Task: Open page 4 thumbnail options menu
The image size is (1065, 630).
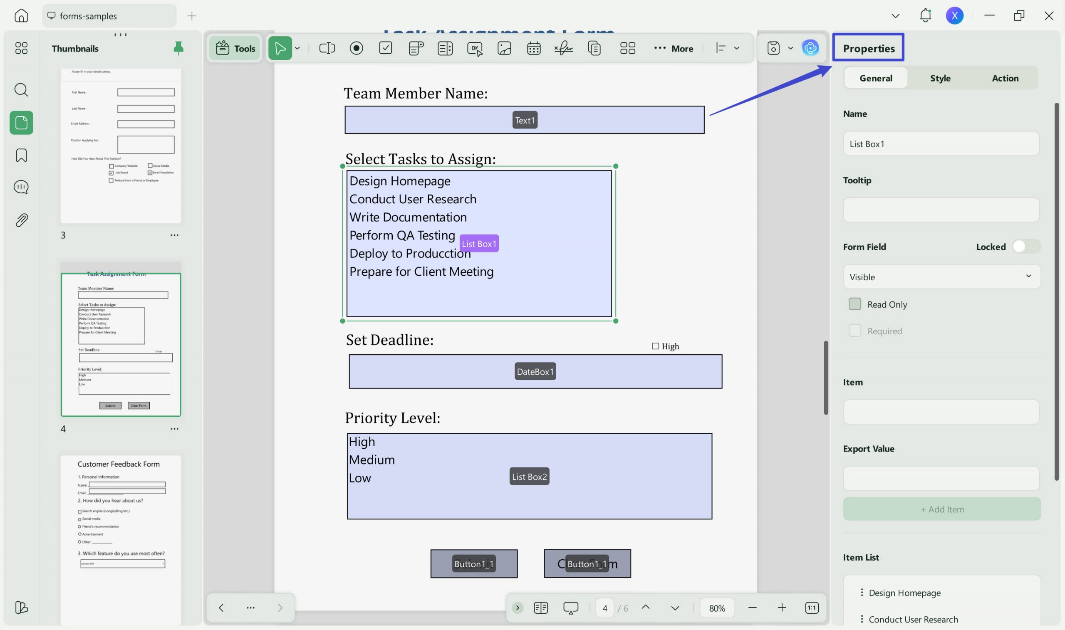Action: click(x=174, y=428)
